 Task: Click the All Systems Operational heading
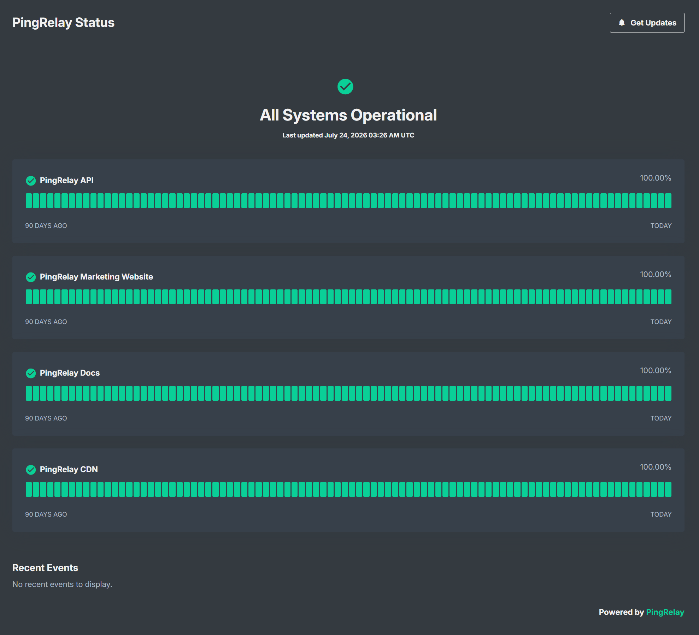[x=348, y=115]
